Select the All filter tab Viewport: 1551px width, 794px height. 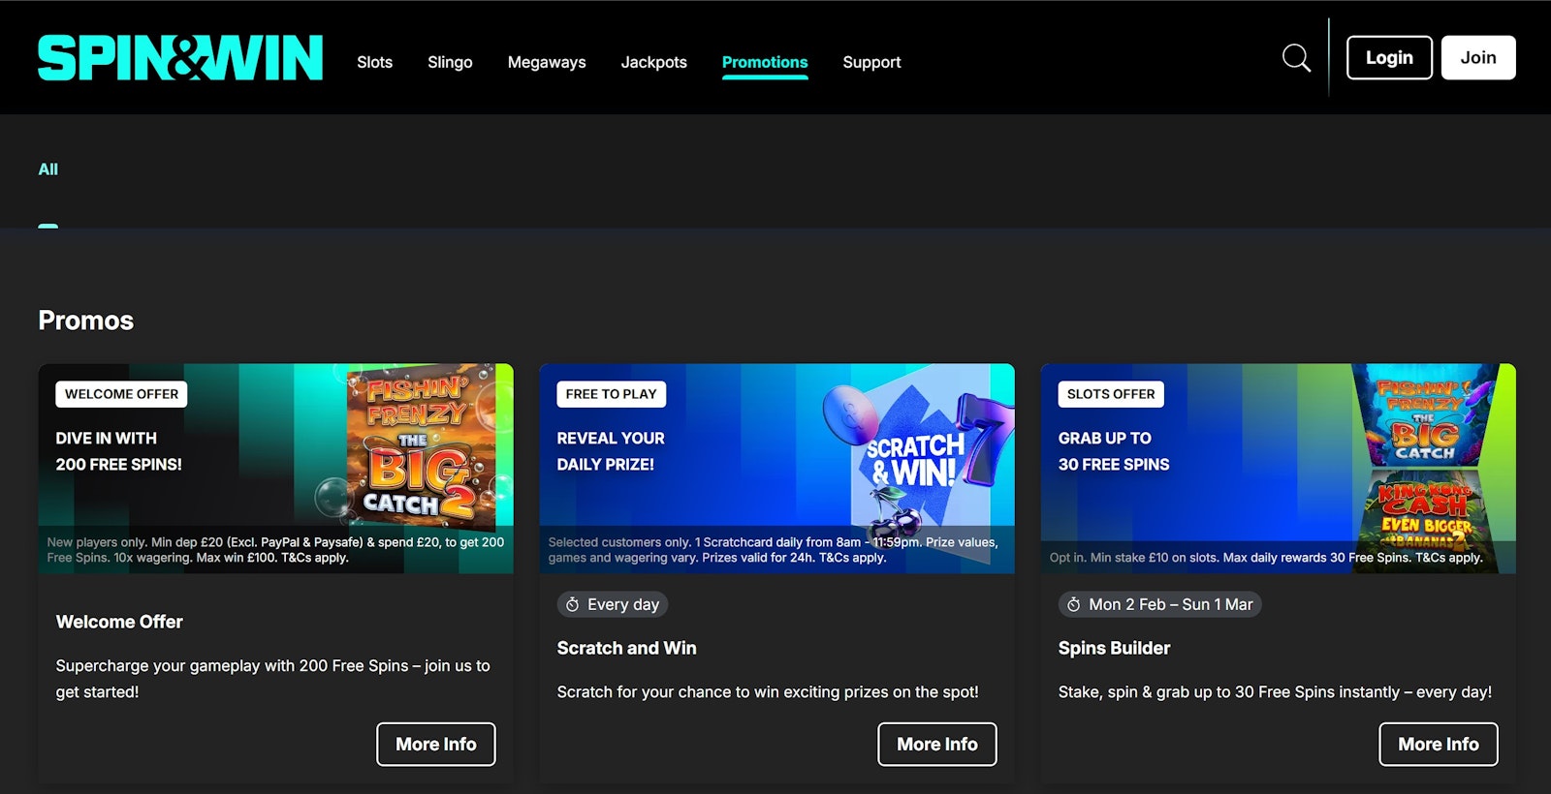point(47,169)
